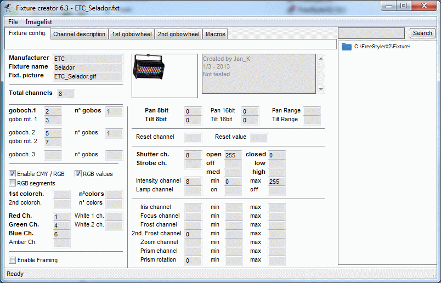This screenshot has height=283, width=441.
Task: Switch to the Channel description tab
Action: point(79,34)
